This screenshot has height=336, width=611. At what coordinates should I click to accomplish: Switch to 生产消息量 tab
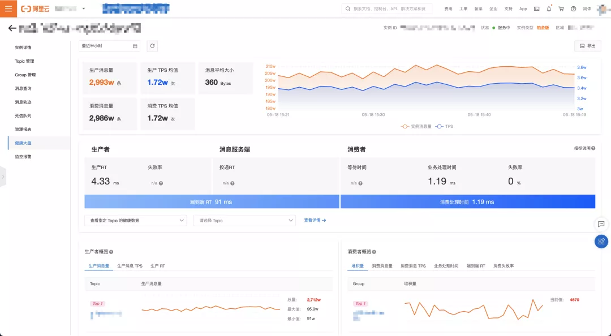pos(98,266)
